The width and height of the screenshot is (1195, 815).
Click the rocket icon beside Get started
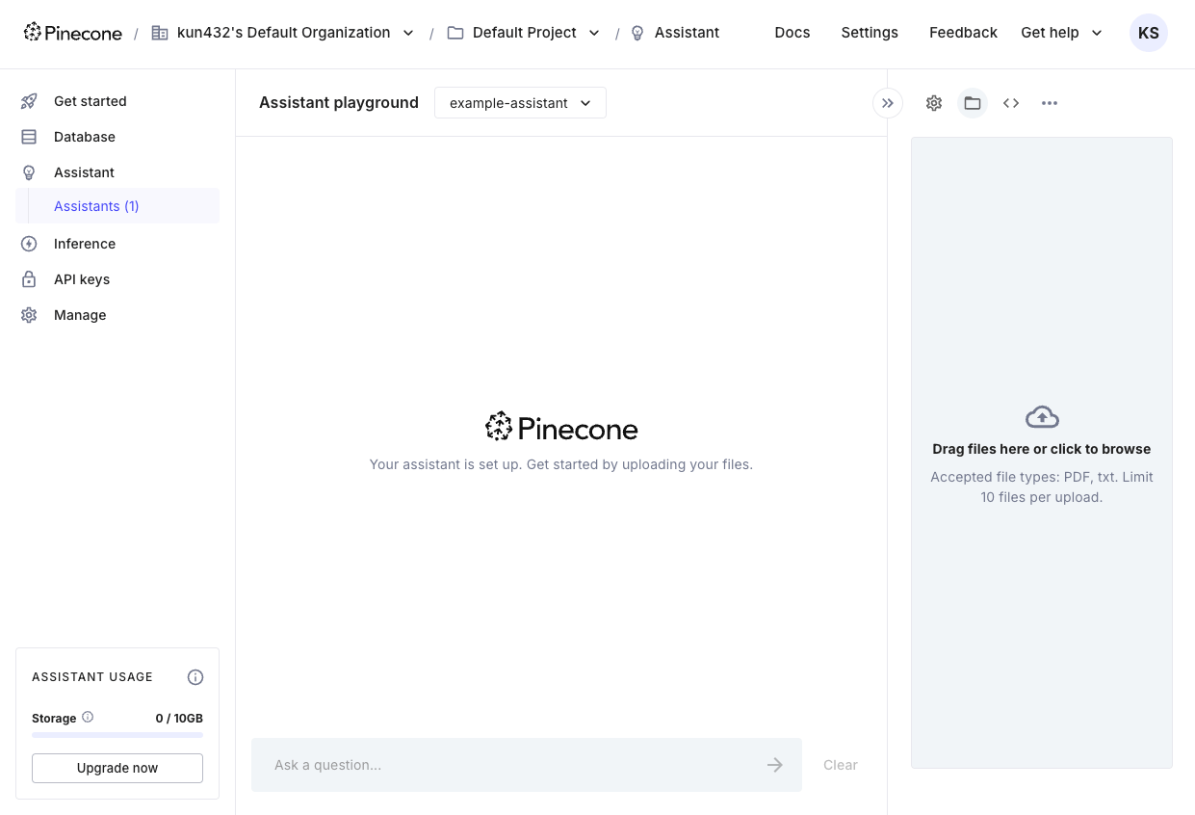tap(29, 101)
